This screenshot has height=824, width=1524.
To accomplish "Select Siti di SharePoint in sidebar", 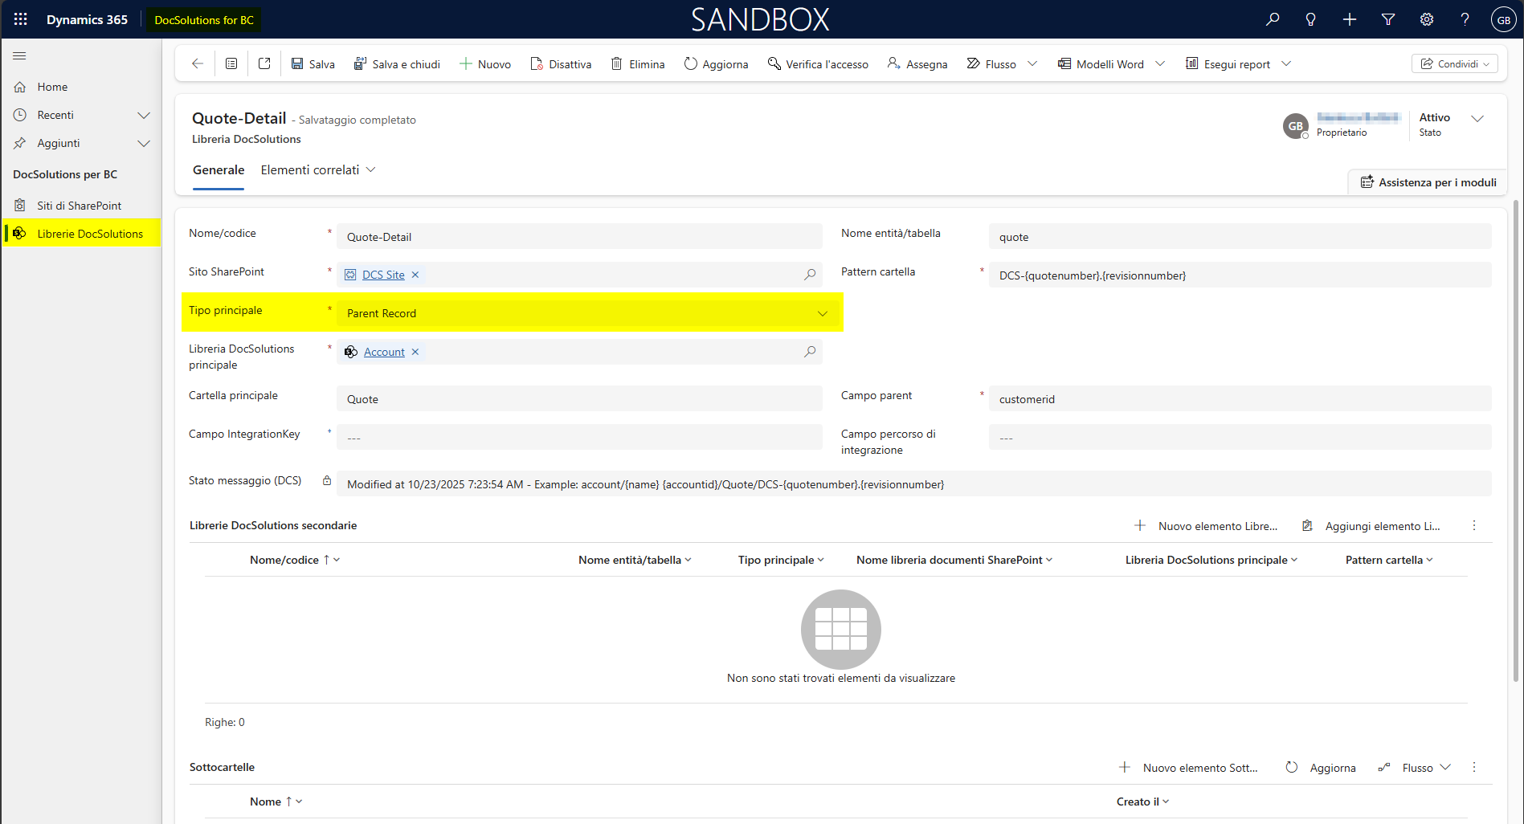I will [79, 206].
